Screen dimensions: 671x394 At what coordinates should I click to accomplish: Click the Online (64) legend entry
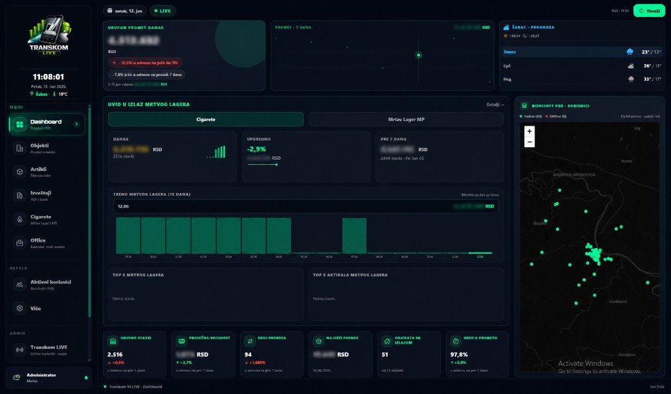[531, 116]
